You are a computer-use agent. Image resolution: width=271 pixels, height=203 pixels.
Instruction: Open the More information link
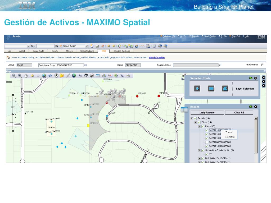[x=157, y=57]
